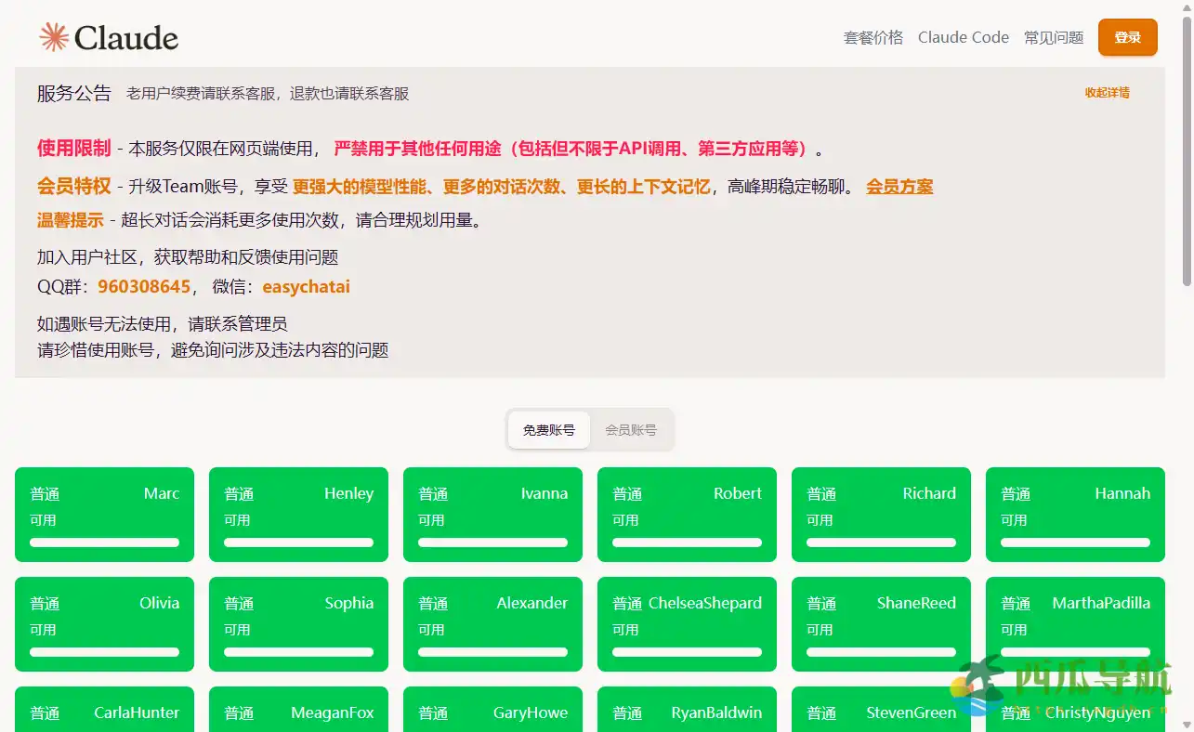
Task: Switch to the 免费账号 tab
Action: click(x=549, y=430)
